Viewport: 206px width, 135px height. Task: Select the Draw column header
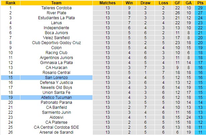pos(145,3)
